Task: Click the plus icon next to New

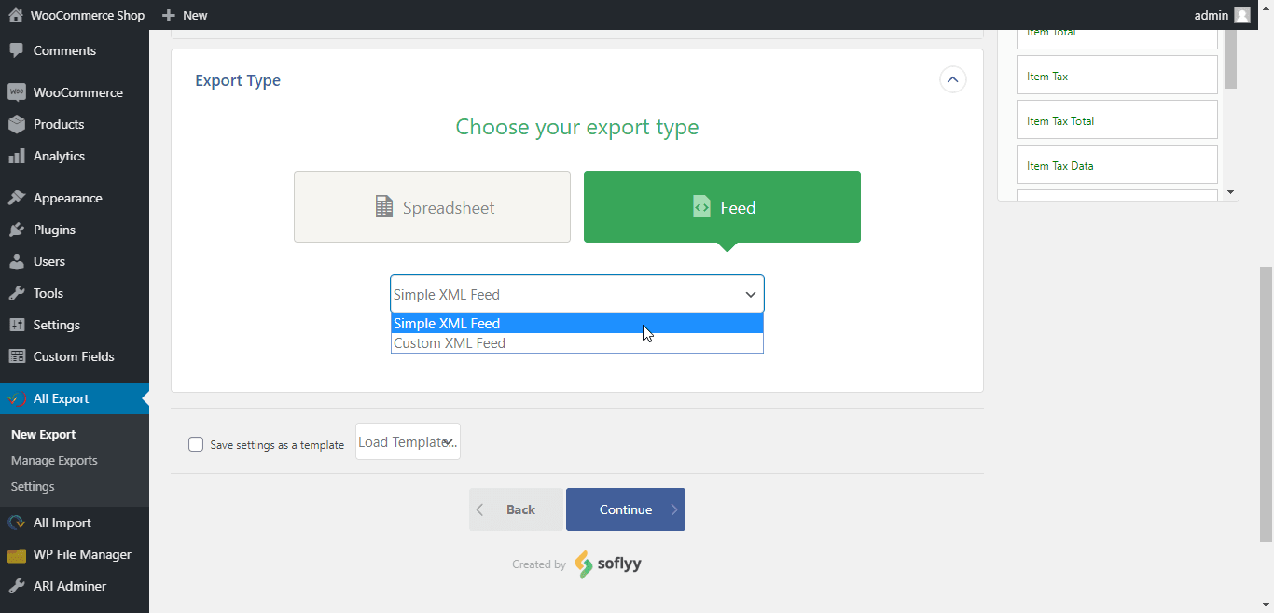Action: [168, 15]
